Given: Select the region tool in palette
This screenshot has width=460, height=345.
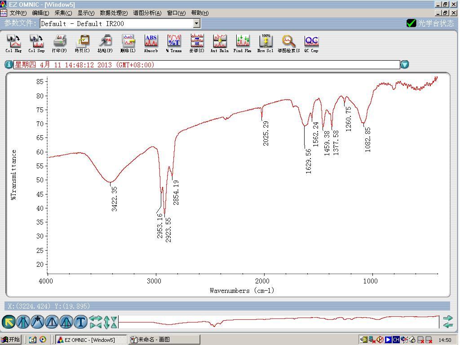Looking at the screenshot, I should (x=23, y=322).
